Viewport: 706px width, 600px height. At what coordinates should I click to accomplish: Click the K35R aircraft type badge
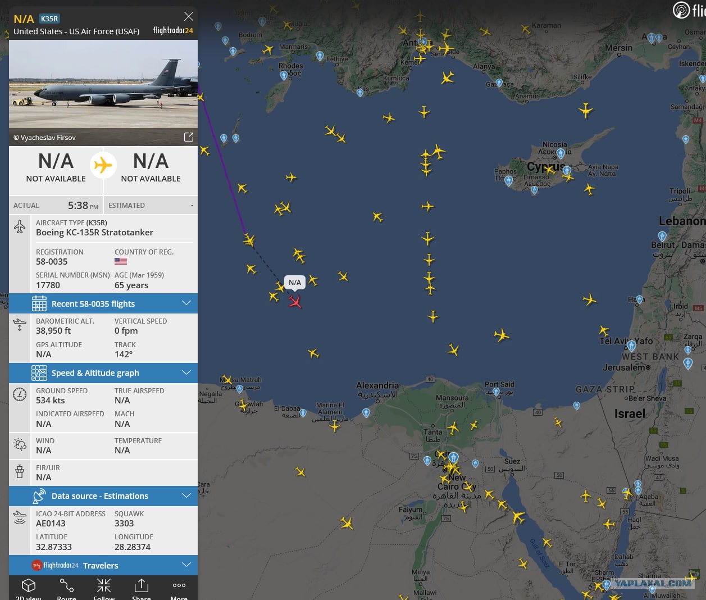coord(49,19)
